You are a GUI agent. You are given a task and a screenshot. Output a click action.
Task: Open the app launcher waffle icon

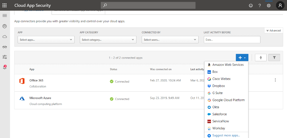tap(5, 5)
